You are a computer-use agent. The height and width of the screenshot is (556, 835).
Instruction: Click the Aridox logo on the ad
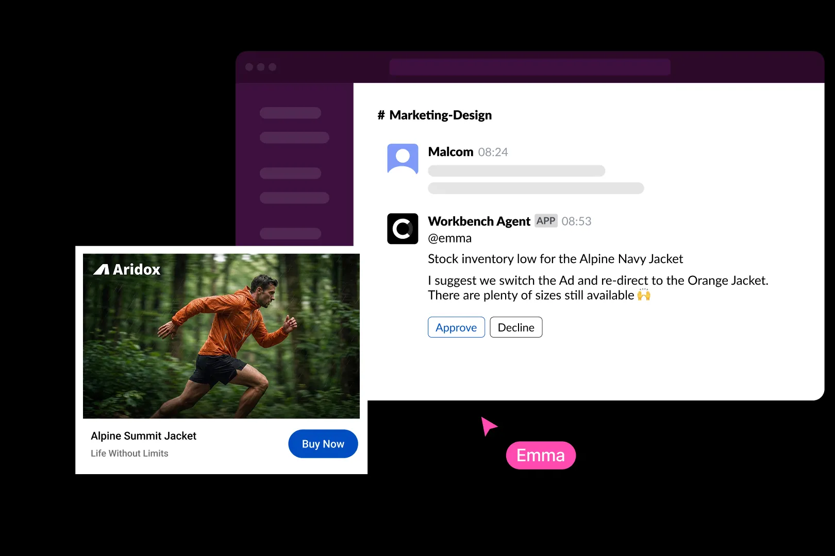127,270
